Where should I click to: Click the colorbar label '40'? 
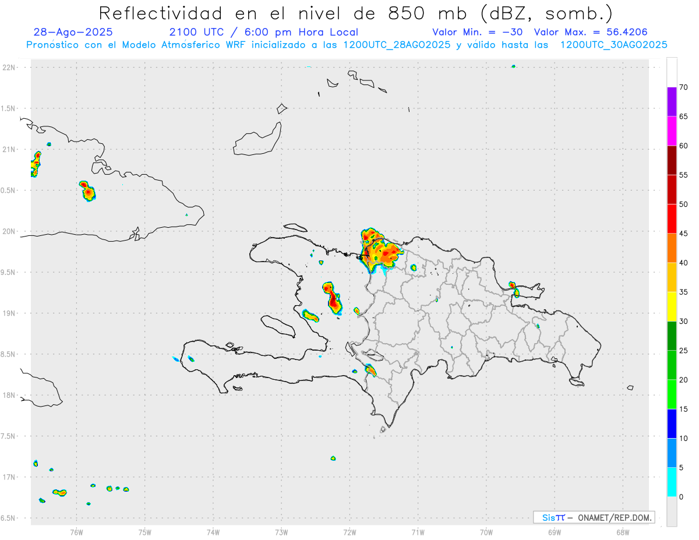click(x=683, y=263)
